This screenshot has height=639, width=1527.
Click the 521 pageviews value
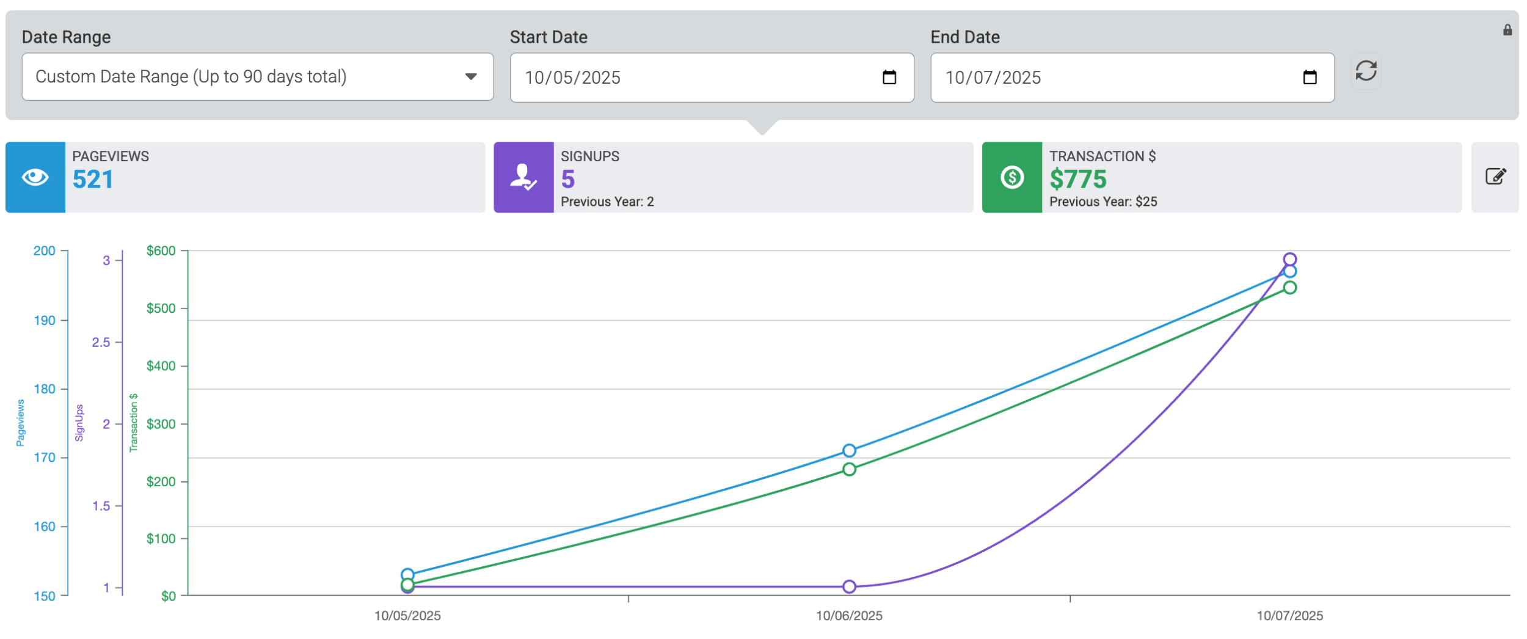click(93, 180)
